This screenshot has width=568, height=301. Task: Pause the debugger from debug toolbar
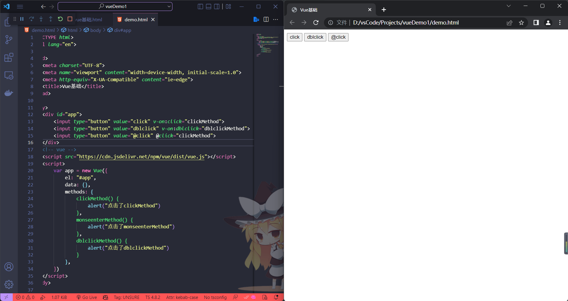pos(22,19)
